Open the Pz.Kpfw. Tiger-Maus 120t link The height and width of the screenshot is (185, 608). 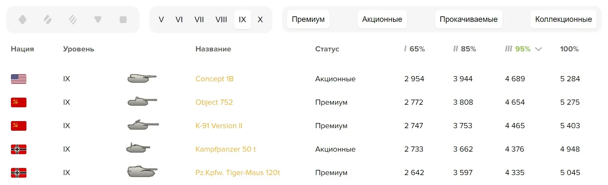click(x=238, y=172)
